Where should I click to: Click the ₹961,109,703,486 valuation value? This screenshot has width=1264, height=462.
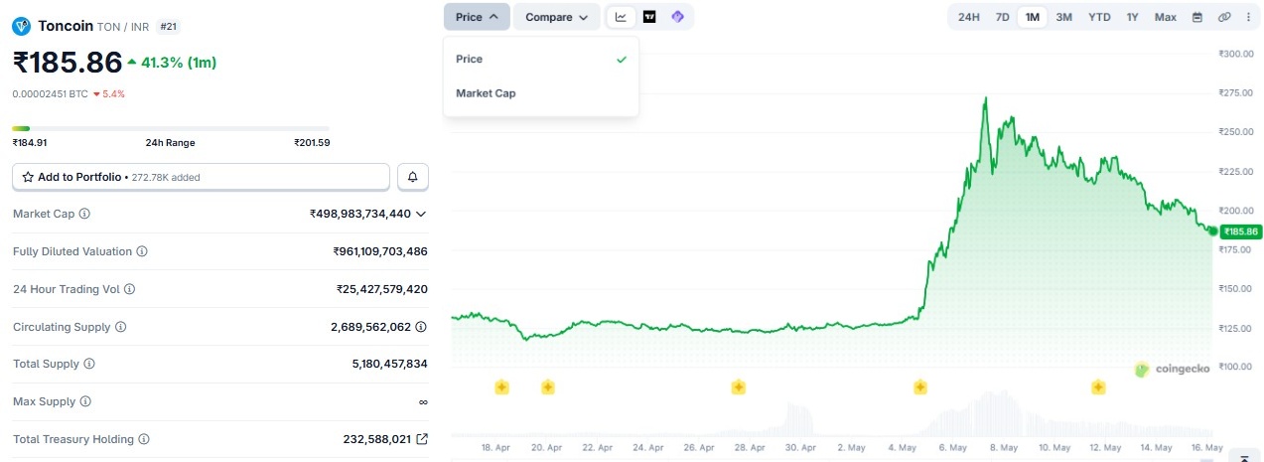[x=380, y=251]
